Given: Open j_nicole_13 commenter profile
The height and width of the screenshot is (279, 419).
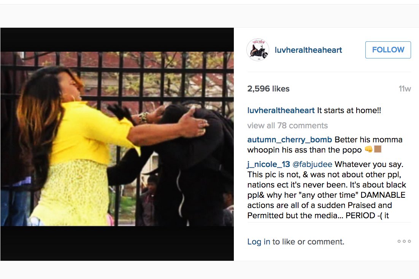Looking at the screenshot, I should click(268, 164).
